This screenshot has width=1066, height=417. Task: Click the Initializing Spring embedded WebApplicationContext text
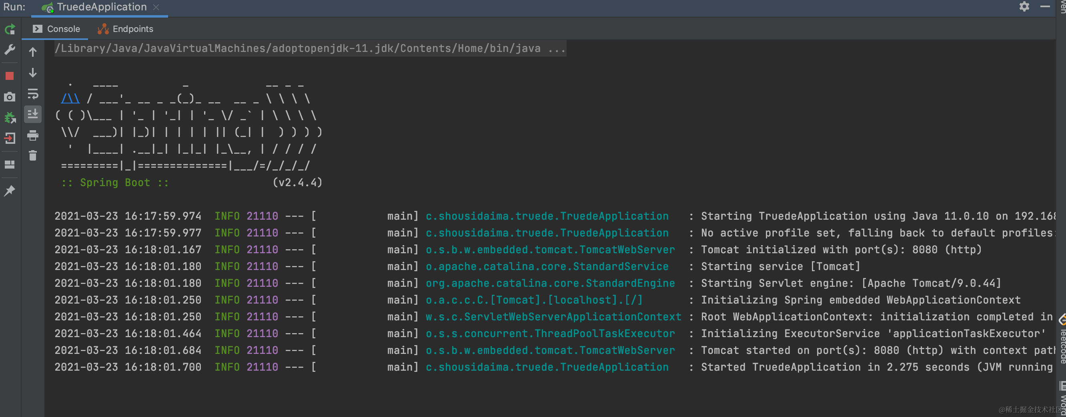861,300
